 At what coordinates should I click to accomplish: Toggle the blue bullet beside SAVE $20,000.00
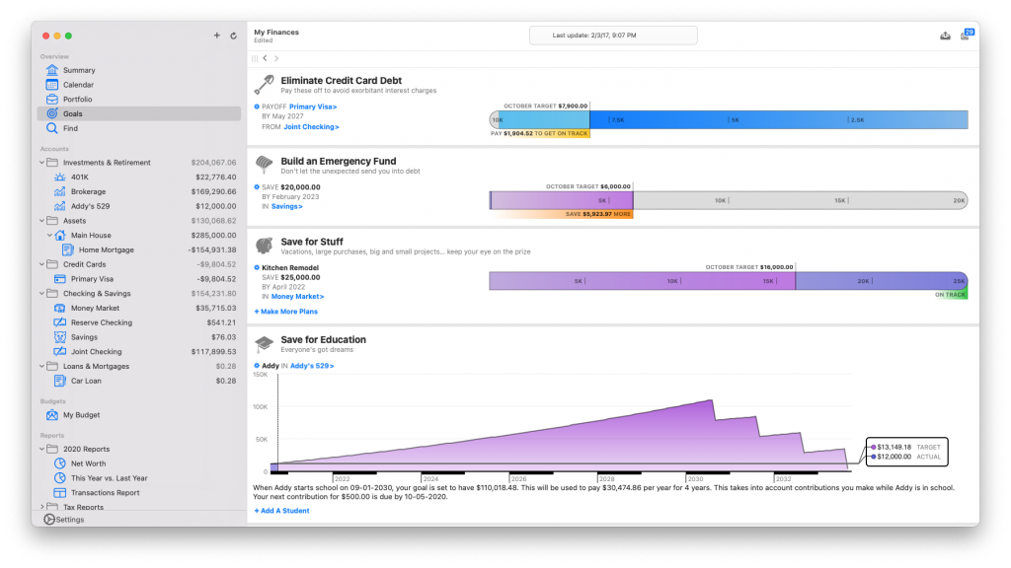pos(257,187)
